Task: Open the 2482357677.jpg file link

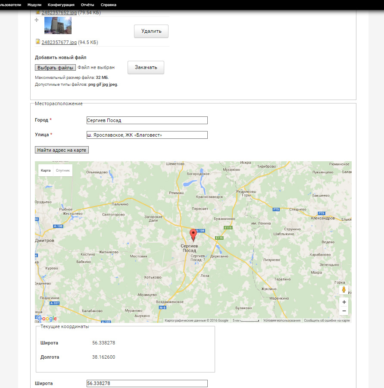Action: coord(59,42)
